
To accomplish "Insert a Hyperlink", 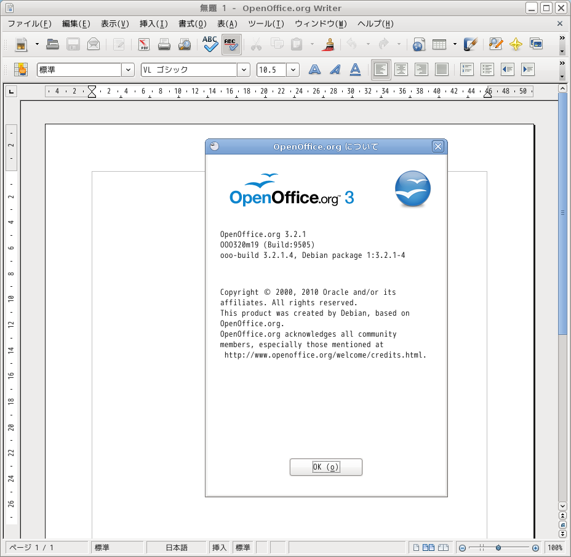I will [x=419, y=44].
